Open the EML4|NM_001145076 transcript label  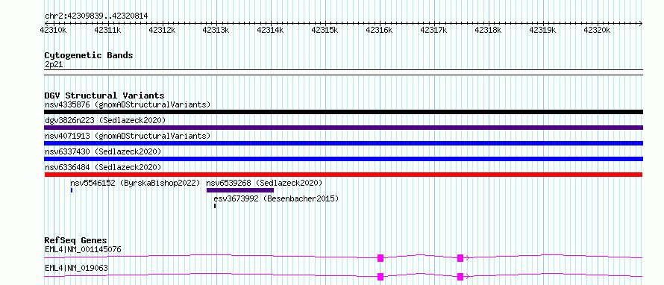[x=83, y=249]
